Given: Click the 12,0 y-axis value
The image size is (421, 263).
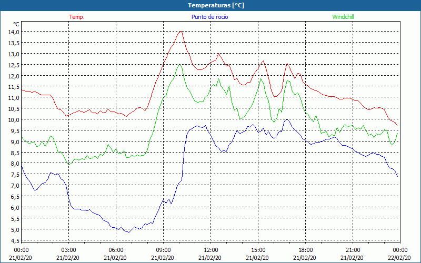Looking at the screenshot, I should click(x=14, y=76).
